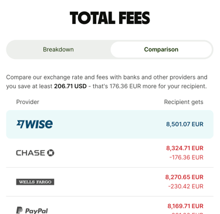Switch to the Breakdown tab
Viewport: 220px width, 214px height.
click(x=58, y=50)
